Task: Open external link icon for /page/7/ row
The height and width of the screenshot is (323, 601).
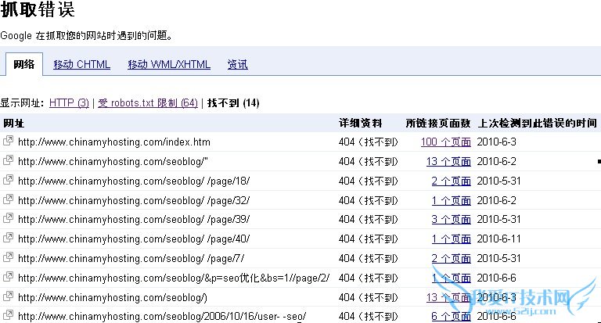Action: [x=8, y=257]
